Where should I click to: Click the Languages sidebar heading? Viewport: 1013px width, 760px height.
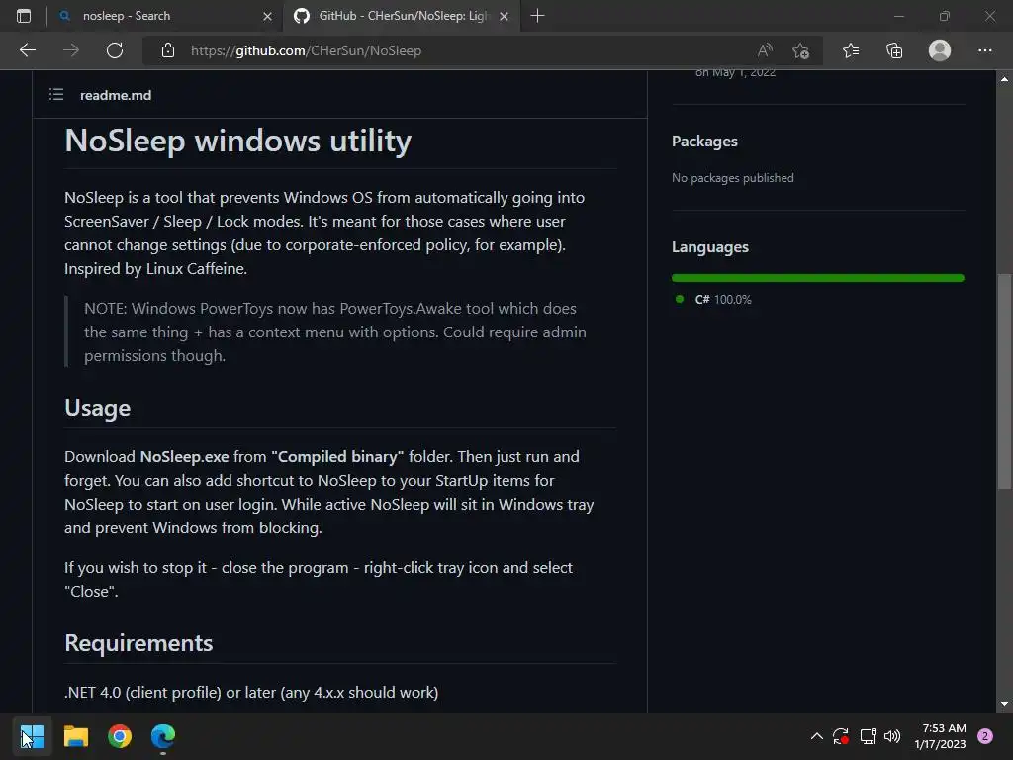pyautogui.click(x=710, y=246)
